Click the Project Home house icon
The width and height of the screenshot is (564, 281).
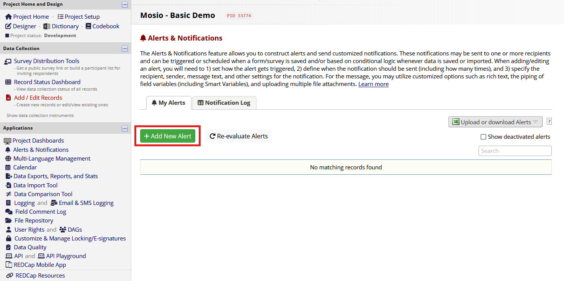(8, 17)
